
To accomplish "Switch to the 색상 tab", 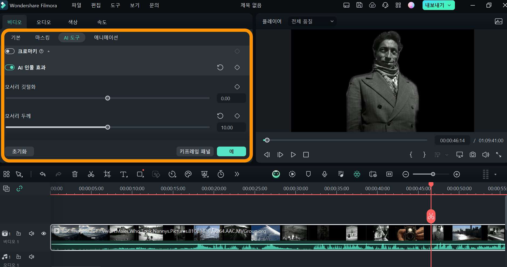I will click(73, 22).
